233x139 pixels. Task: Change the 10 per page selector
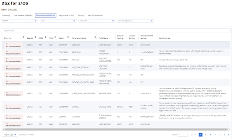(x=8, y=134)
